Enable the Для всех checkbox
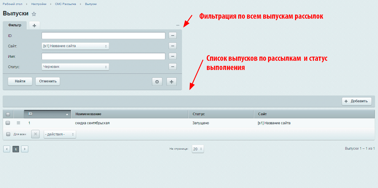The image size is (378, 188). [8, 134]
